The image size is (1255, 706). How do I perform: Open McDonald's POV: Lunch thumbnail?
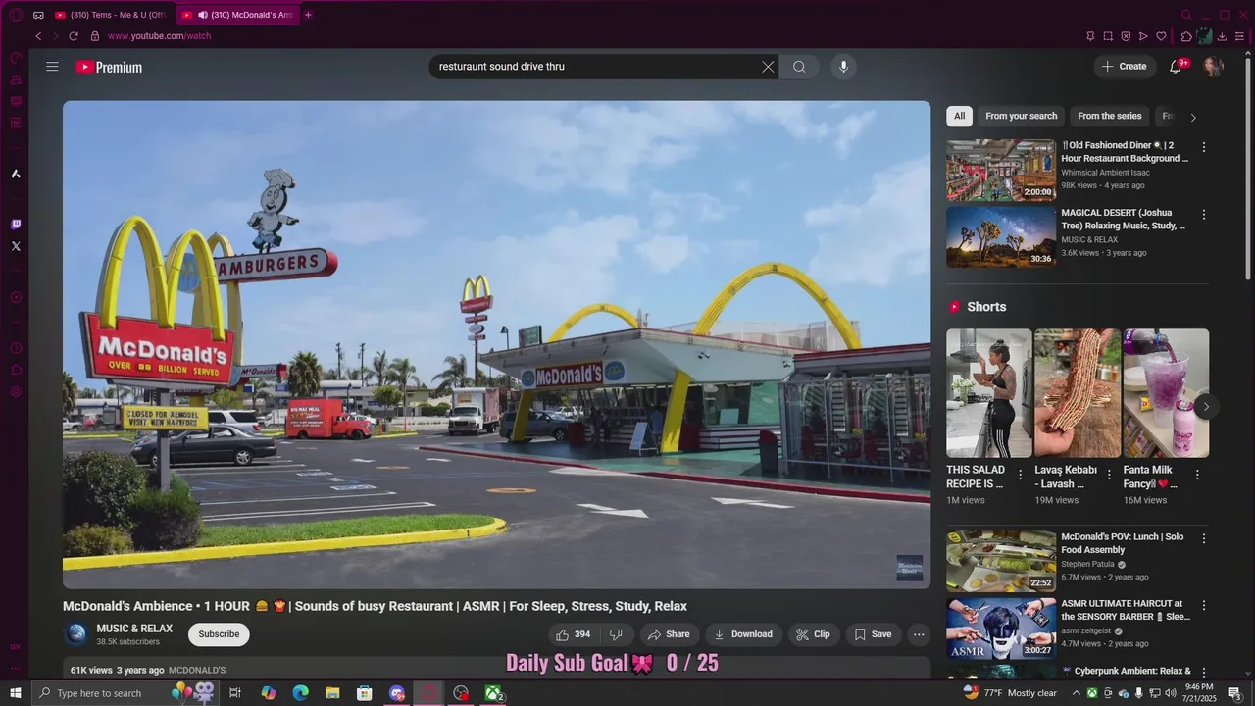point(1001,562)
